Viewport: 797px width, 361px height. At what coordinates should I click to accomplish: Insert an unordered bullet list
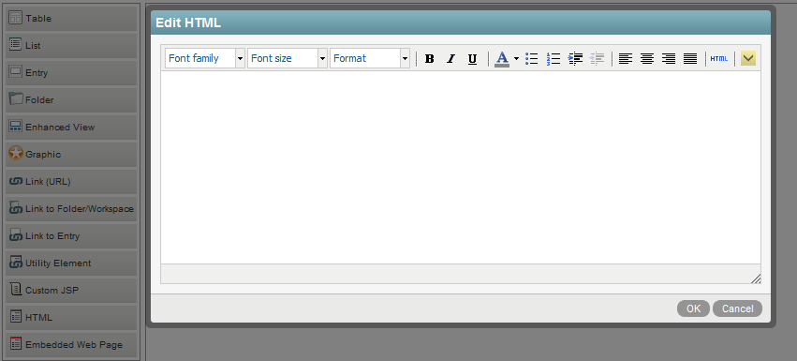[532, 58]
